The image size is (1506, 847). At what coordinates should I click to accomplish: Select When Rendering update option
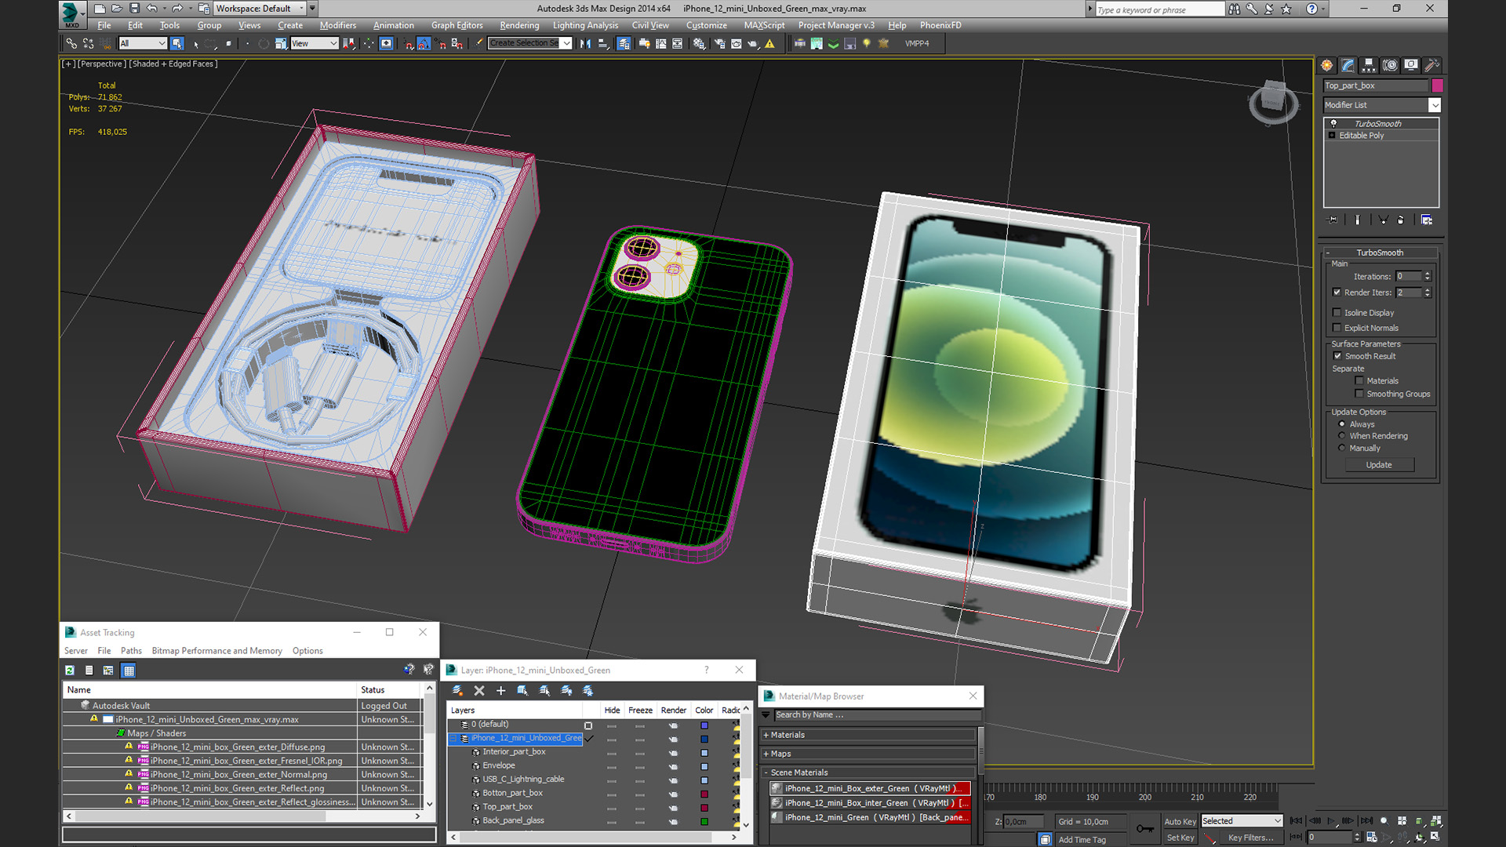coord(1341,436)
